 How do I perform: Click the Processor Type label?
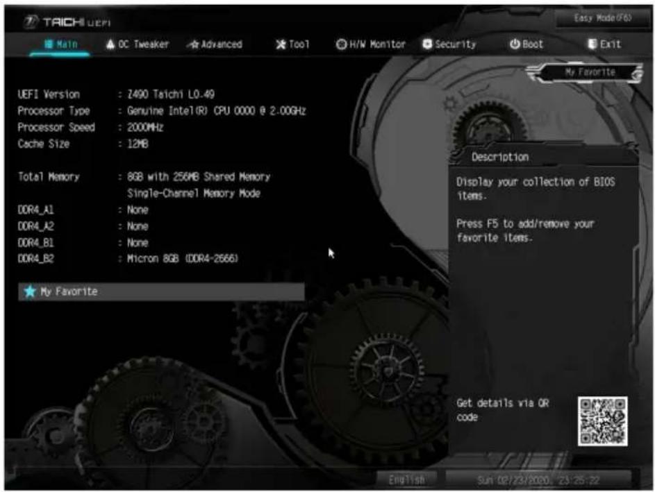(54, 111)
